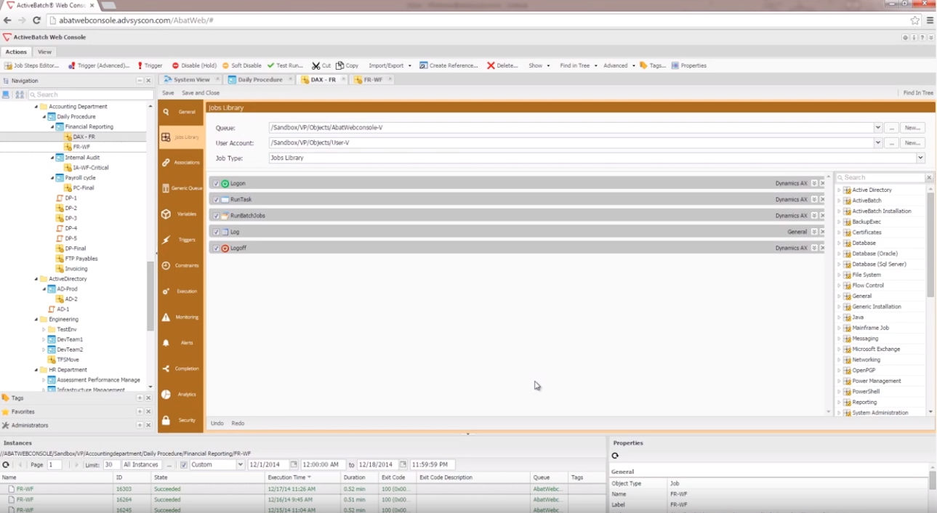Click Save and Close

[x=201, y=93]
